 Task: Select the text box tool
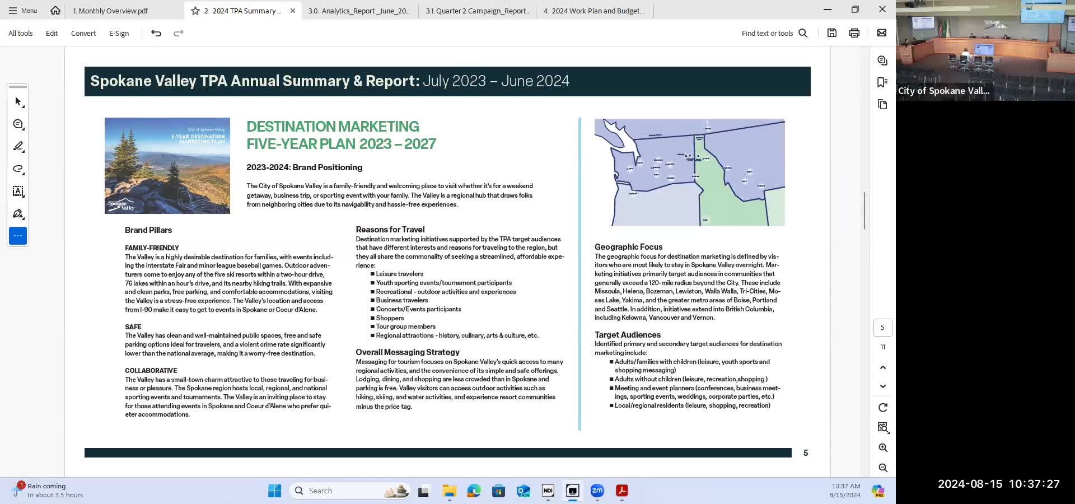point(18,192)
